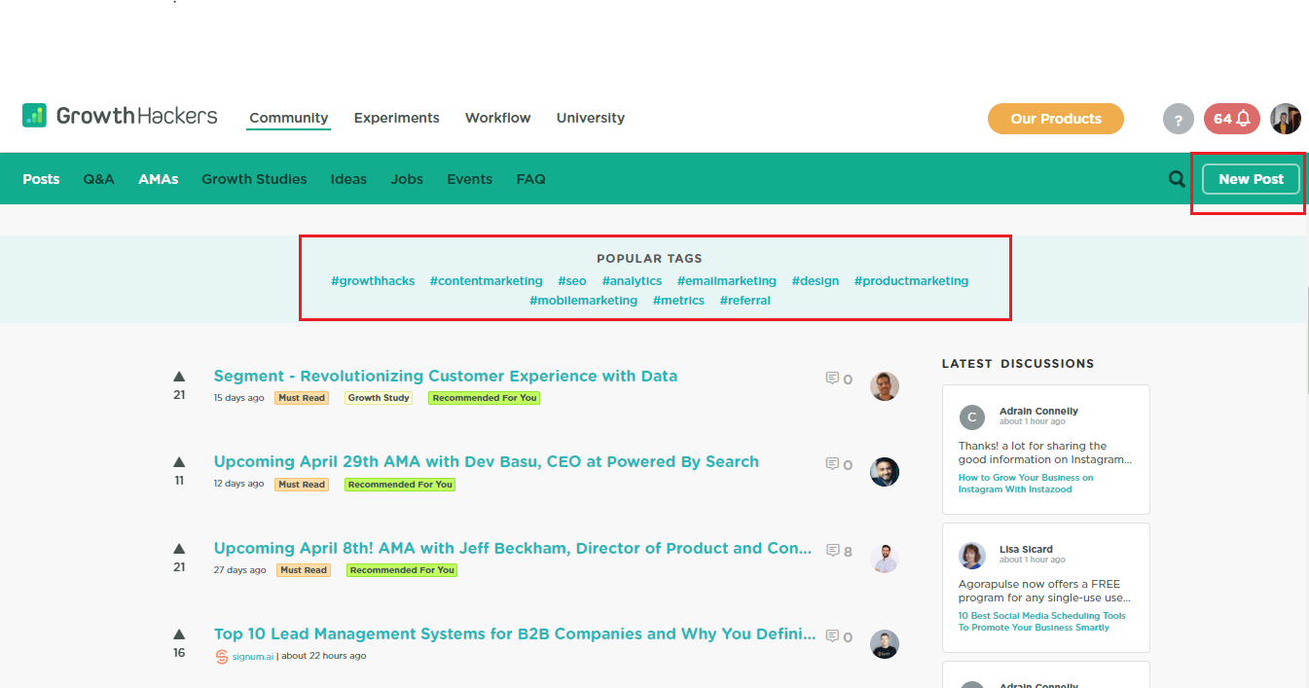The width and height of the screenshot is (1309, 688).
Task: Open comments on the Segment post
Action: (x=839, y=379)
